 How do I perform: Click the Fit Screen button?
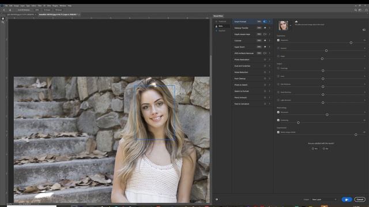[47, 10]
